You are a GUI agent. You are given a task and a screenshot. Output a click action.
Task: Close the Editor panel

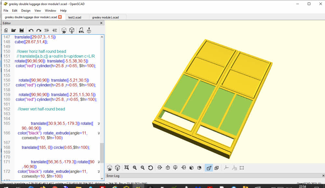click(101, 23)
